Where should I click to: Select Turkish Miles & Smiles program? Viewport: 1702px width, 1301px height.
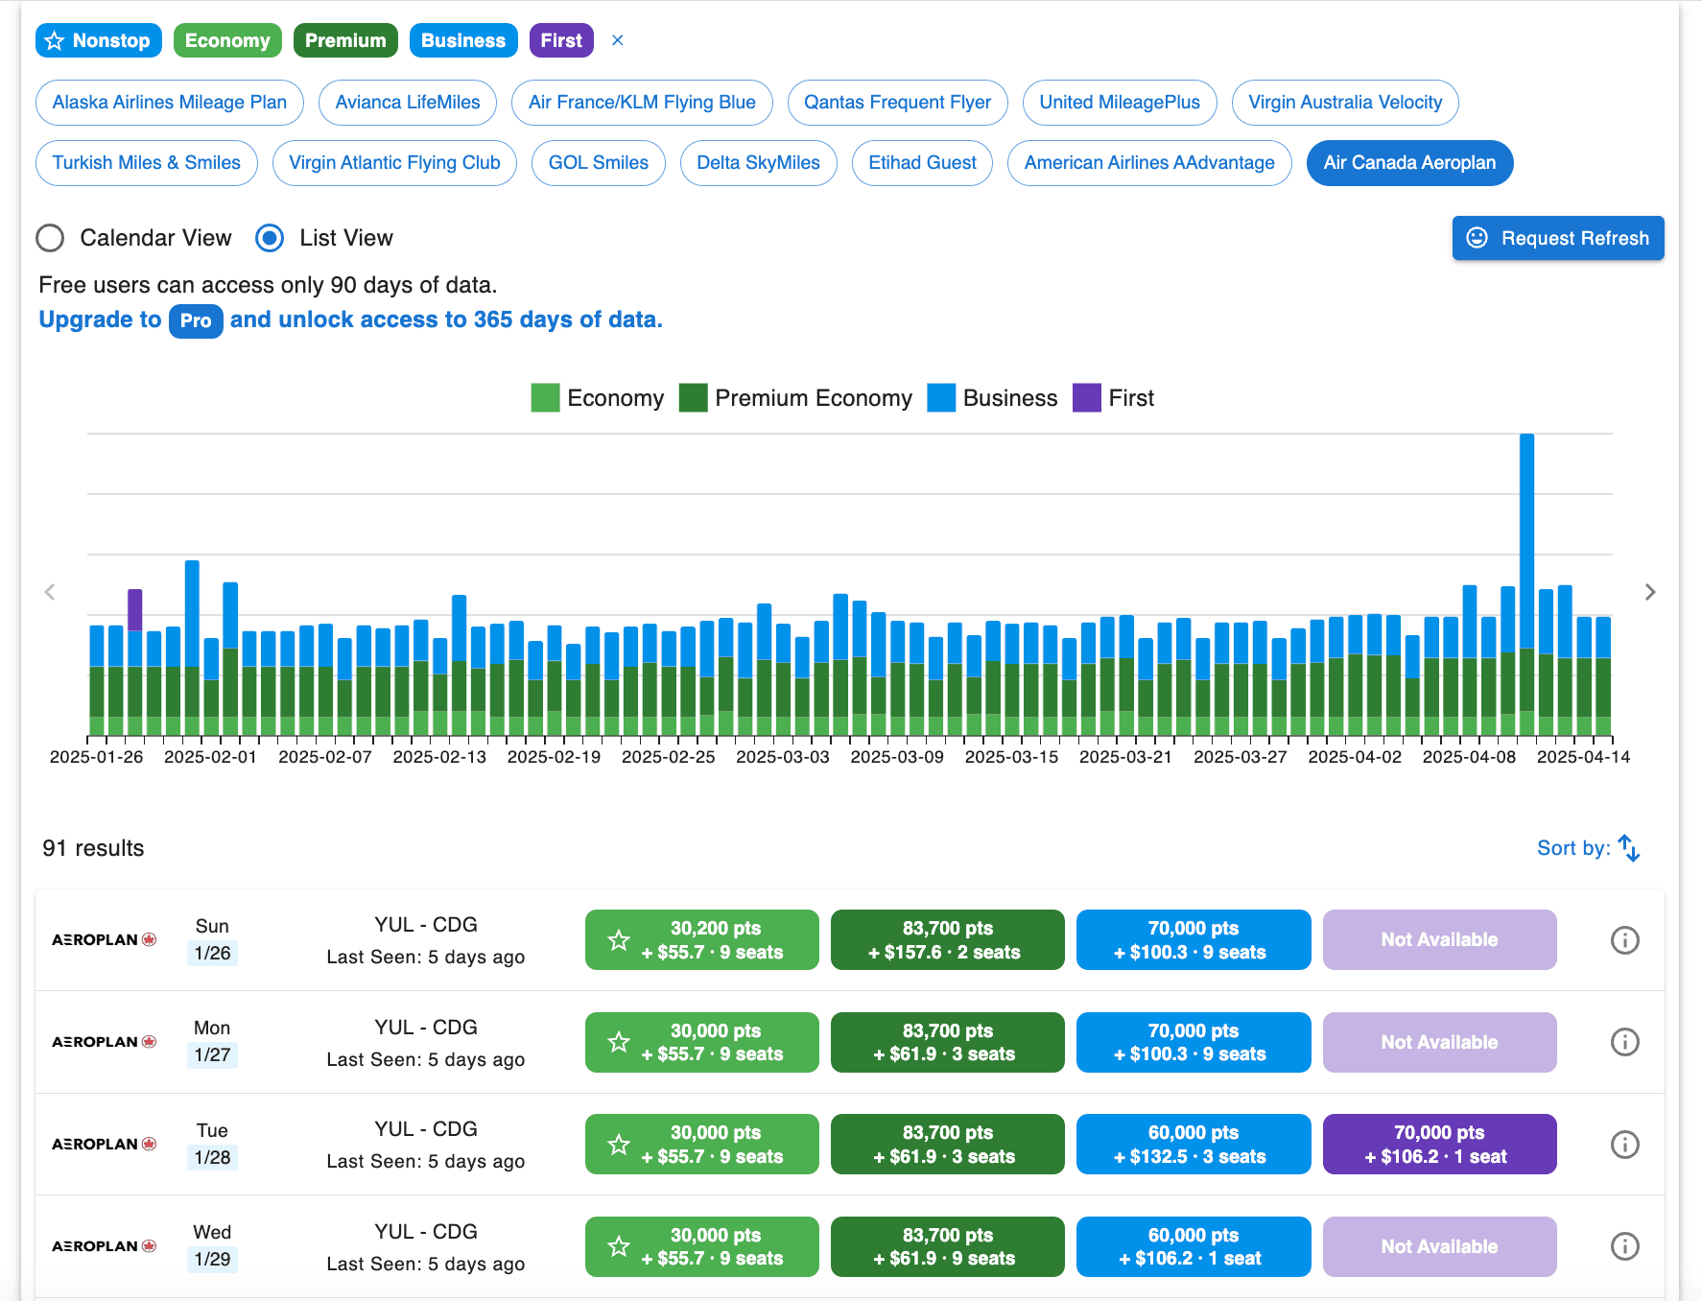point(147,163)
